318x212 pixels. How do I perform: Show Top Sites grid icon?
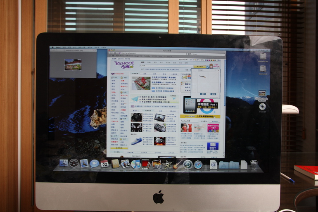(113, 56)
